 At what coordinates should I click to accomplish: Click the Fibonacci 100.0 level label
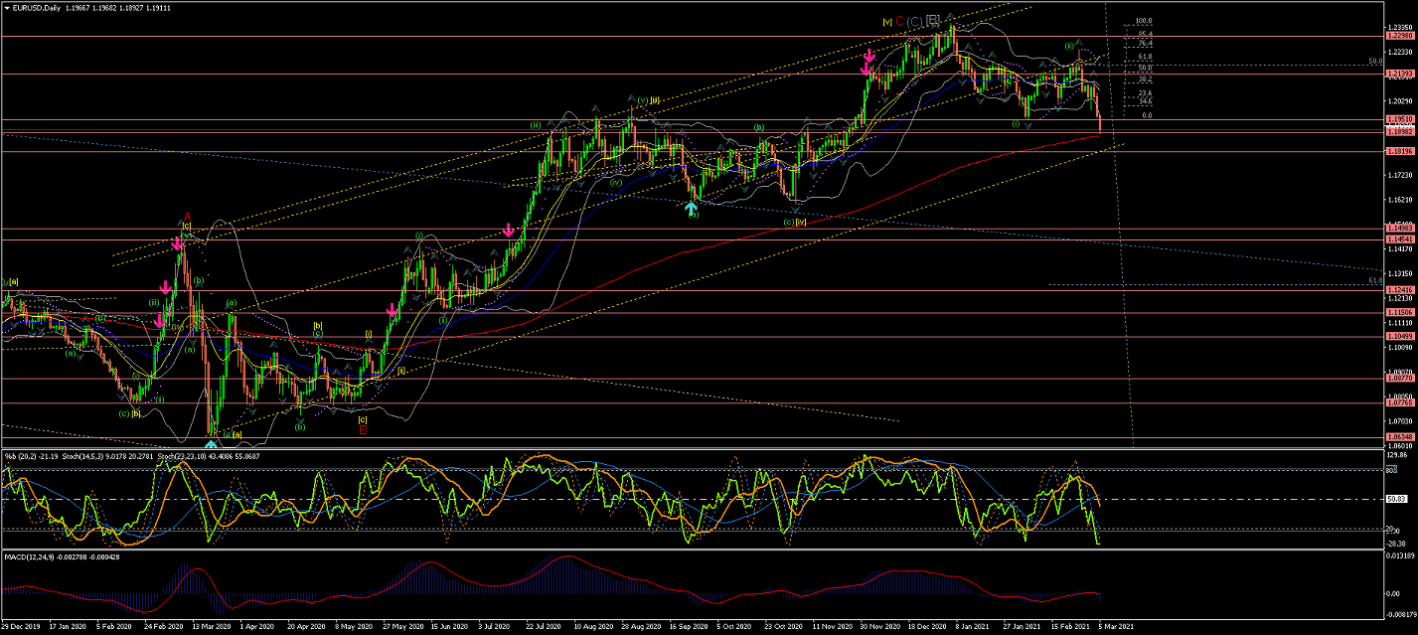point(1144,21)
